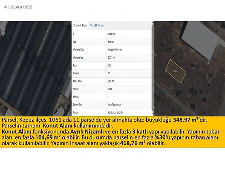
Task: Click the Ada value 1061
Action: click(110, 66)
